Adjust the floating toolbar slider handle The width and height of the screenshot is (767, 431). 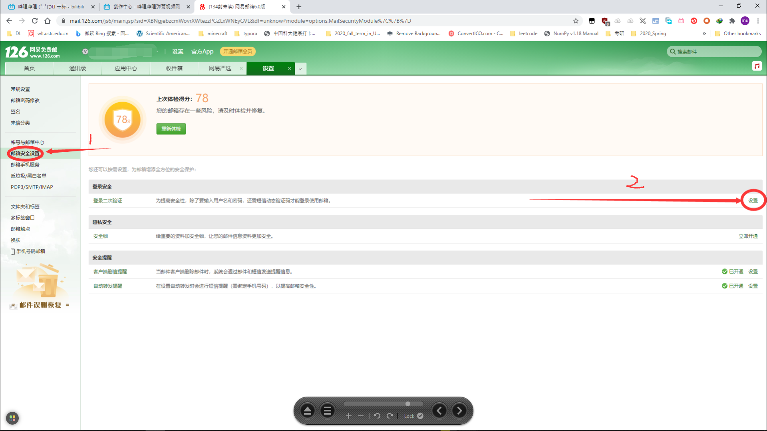[408, 404]
